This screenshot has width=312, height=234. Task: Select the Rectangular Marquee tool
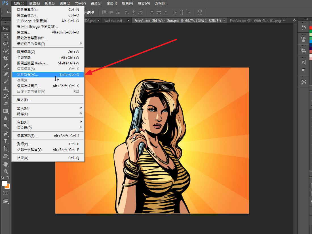coord(6,36)
